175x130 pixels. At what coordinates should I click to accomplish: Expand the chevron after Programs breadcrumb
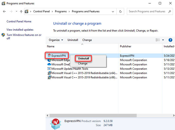click(69, 12)
